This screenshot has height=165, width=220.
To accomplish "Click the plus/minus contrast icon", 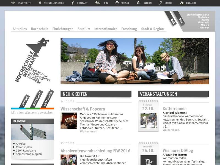I will click(x=98, y=3).
